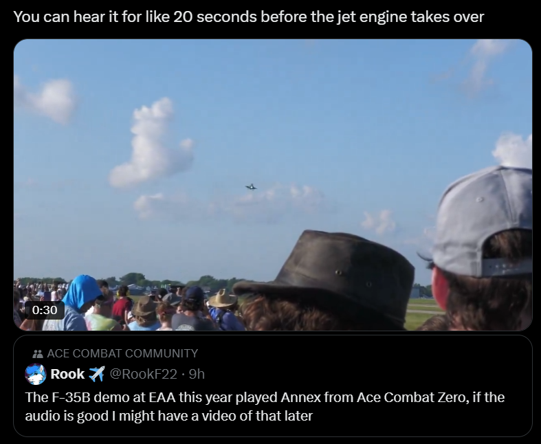This screenshot has width=541, height=444.
Task: Open the quoted post about F-35B demo
Action: coord(273,386)
